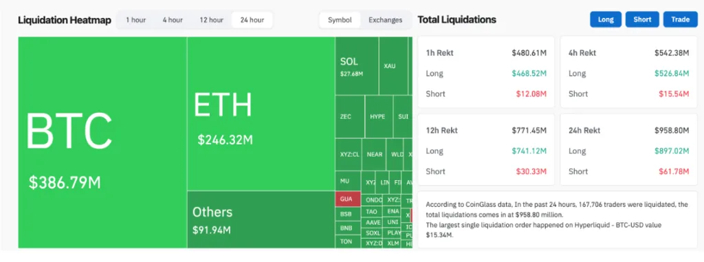Click 24h Short value $61.78M
The height and width of the screenshot is (262, 704).
click(x=674, y=172)
